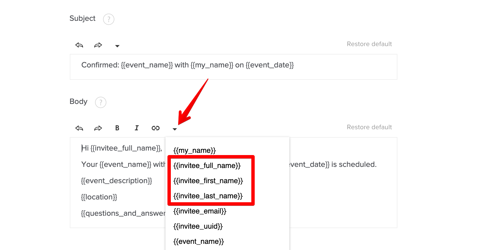Restore default for Subject field
Image resolution: width=479 pixels, height=250 pixels.
[369, 44]
